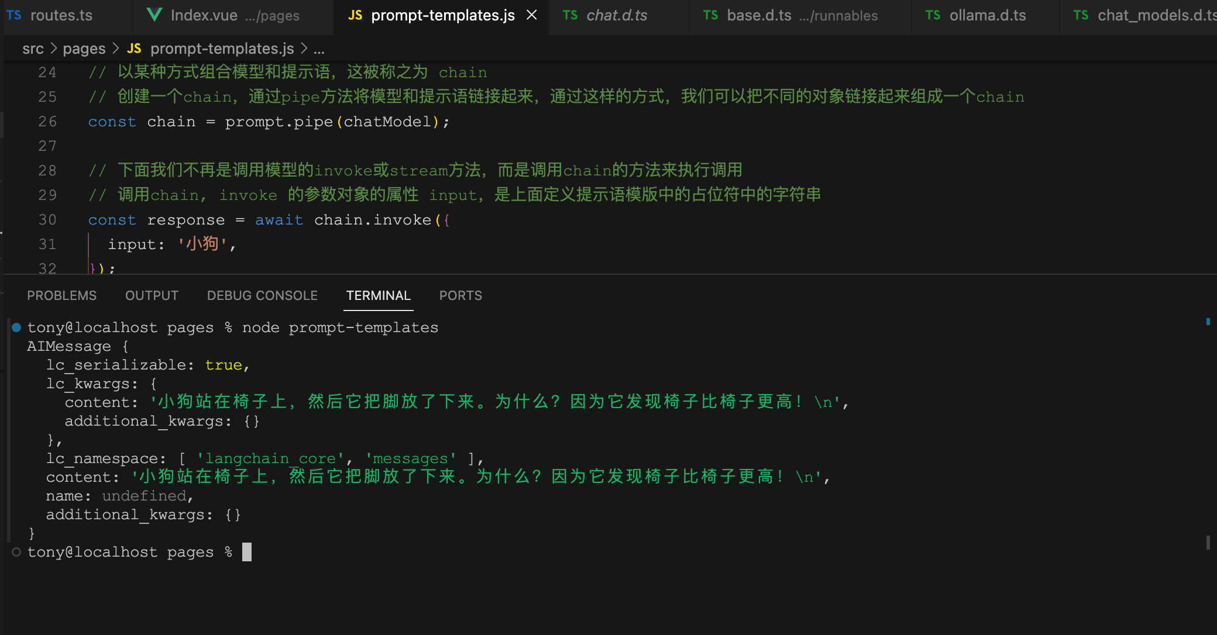
Task: Close the prompt-templates.js tab
Action: pos(531,15)
